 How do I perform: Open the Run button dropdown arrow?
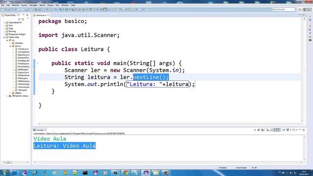[69, 10]
